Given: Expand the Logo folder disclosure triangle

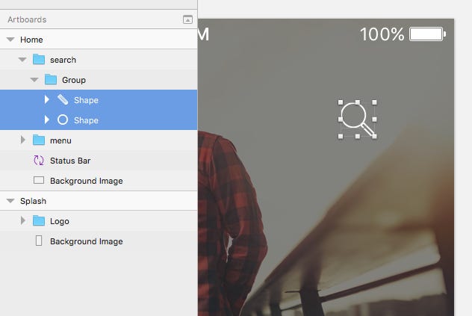Looking at the screenshot, I should pyautogui.click(x=23, y=221).
